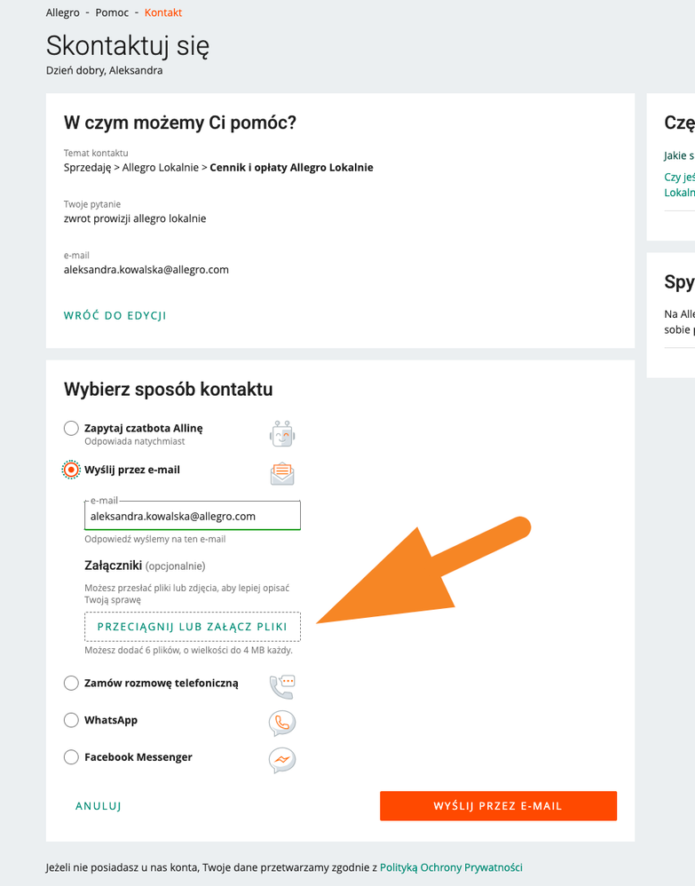Pick the Facebook Messenger radio button

71,757
